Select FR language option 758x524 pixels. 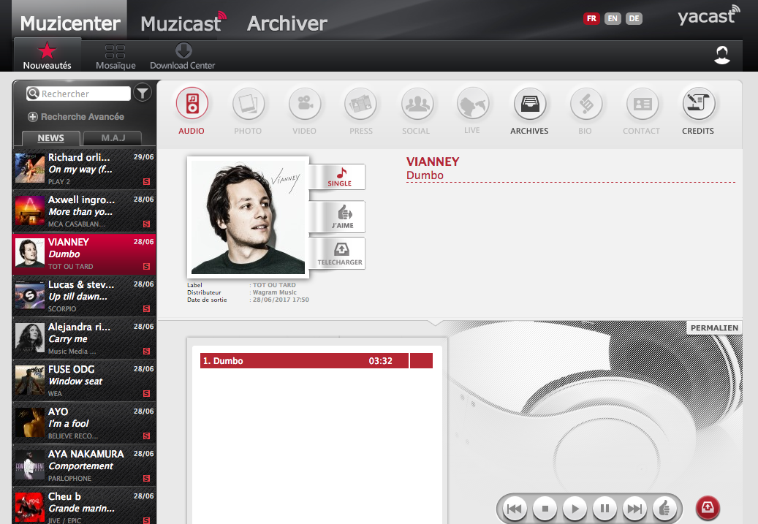coord(591,19)
